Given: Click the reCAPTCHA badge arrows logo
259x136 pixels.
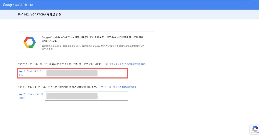Looking at the screenshot, I should [255, 128].
